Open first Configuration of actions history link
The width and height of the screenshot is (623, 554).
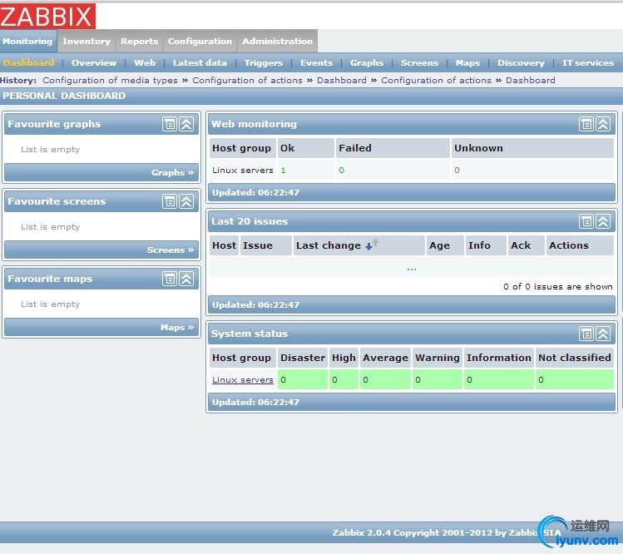[x=247, y=81]
